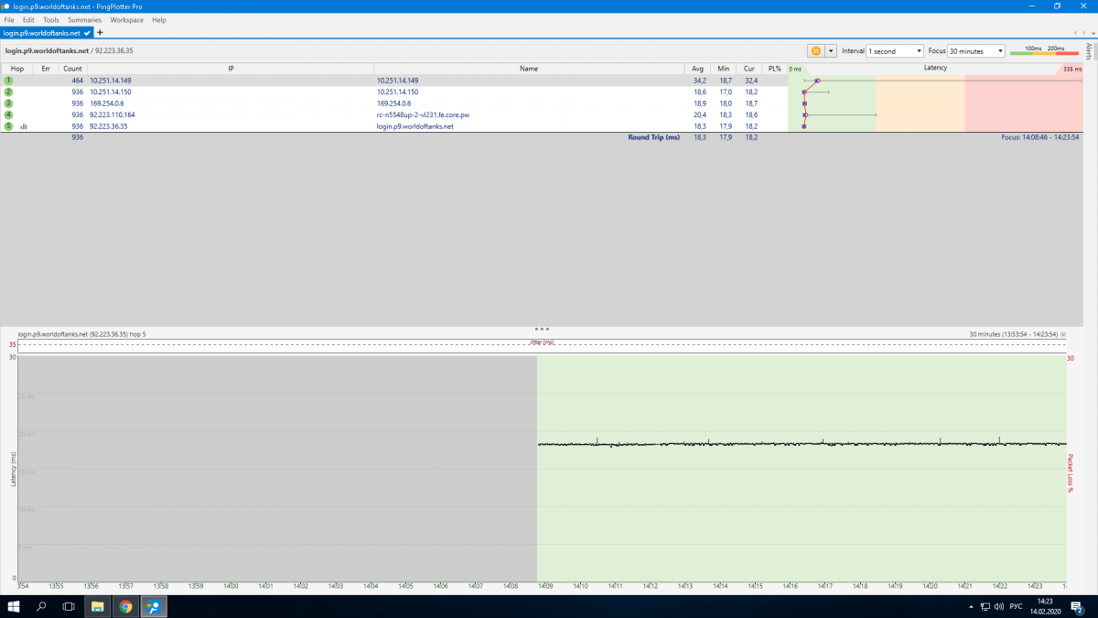Launch Google Chrome from the taskbar

click(125, 606)
